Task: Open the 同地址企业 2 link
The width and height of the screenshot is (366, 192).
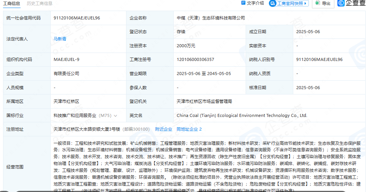Action: [189, 129]
